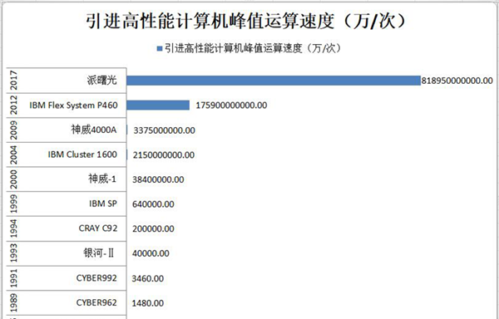Screen dimensions: 499x319
Task: Select data label 38400000.00
Action: click(x=158, y=179)
